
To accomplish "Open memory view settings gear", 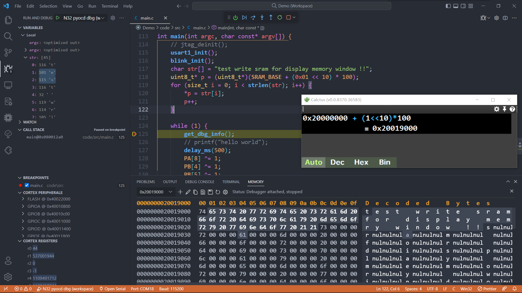I will click(225, 192).
